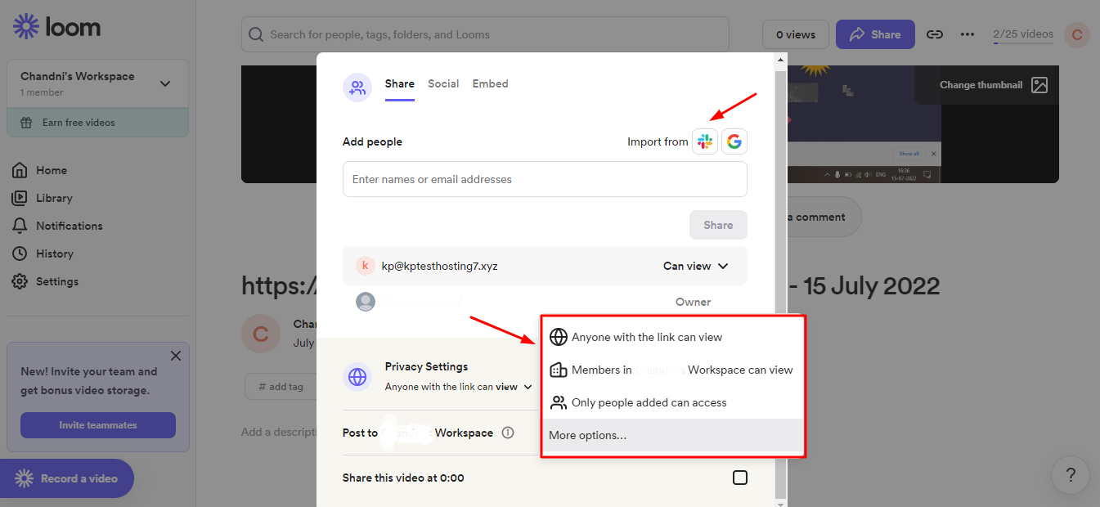
Task: Expand Chandni's Workspace switcher
Action: [164, 83]
